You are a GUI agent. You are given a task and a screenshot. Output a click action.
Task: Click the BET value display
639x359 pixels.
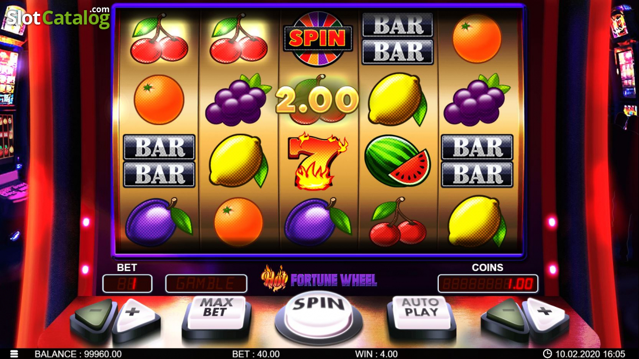[x=127, y=283]
